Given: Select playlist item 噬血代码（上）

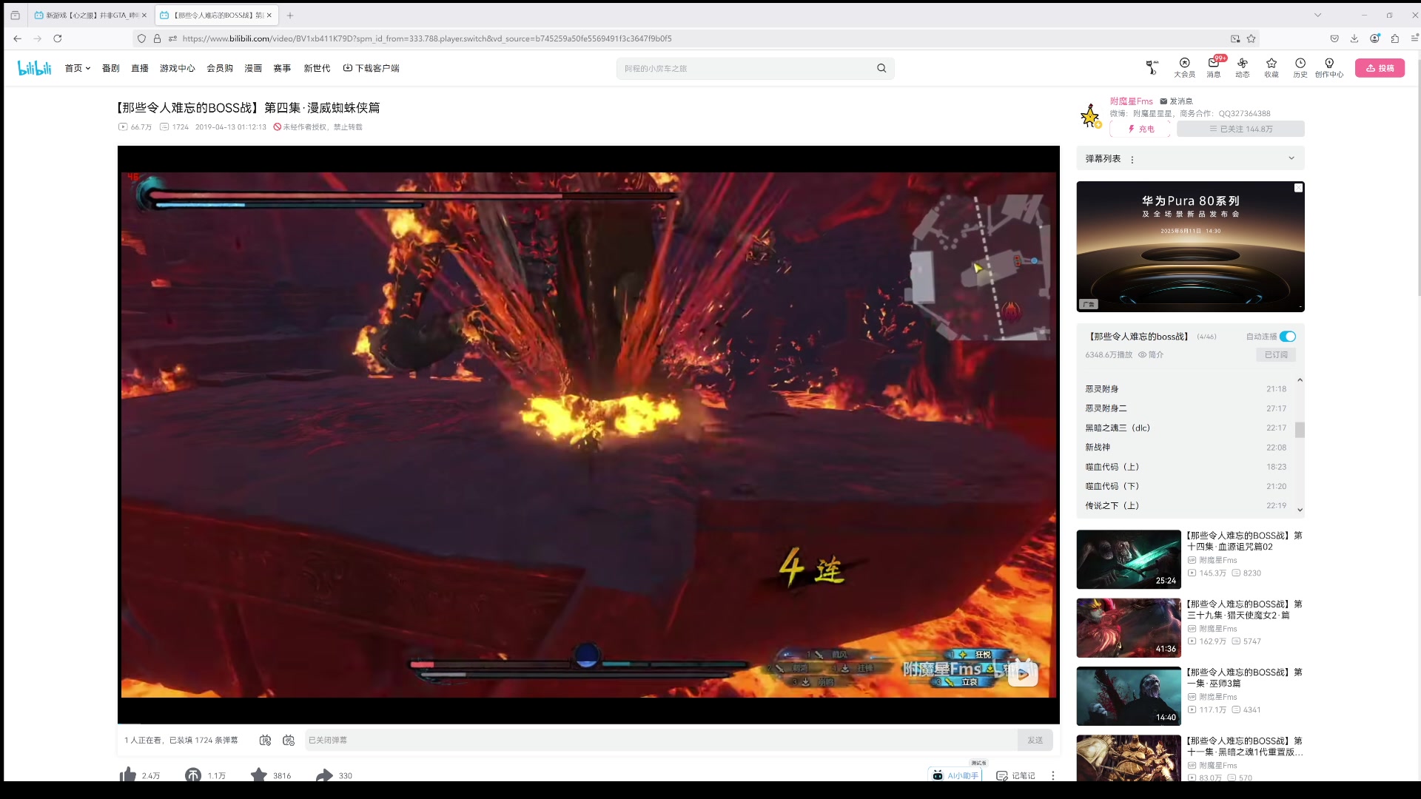Looking at the screenshot, I should point(1186,467).
